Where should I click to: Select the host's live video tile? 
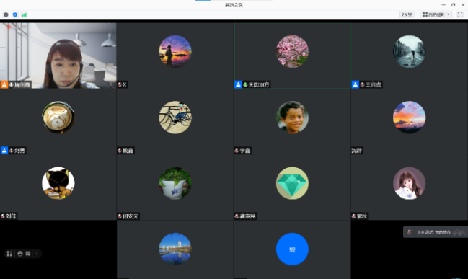click(x=58, y=56)
